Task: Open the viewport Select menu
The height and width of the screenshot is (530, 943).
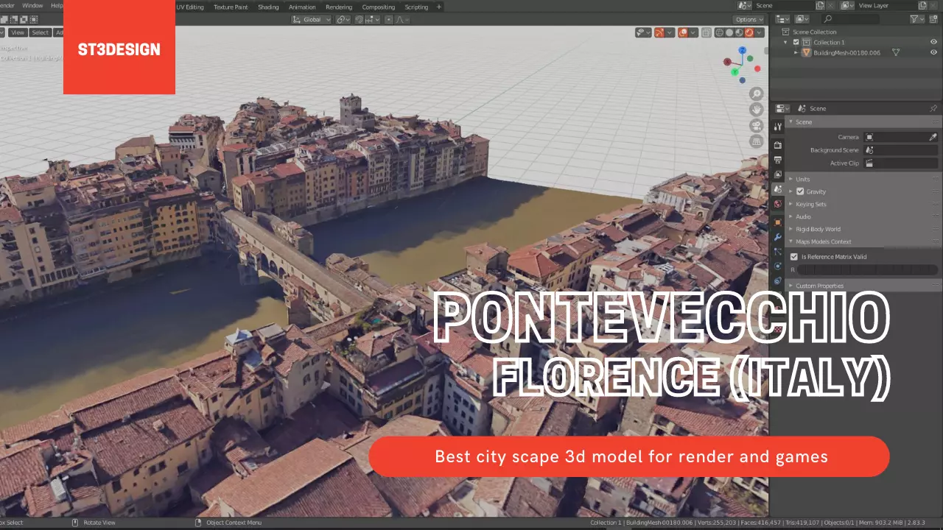Action: [40, 32]
